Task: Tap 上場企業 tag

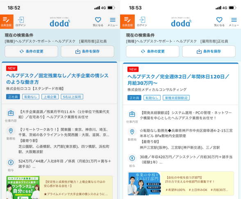Action: [x=50, y=97]
